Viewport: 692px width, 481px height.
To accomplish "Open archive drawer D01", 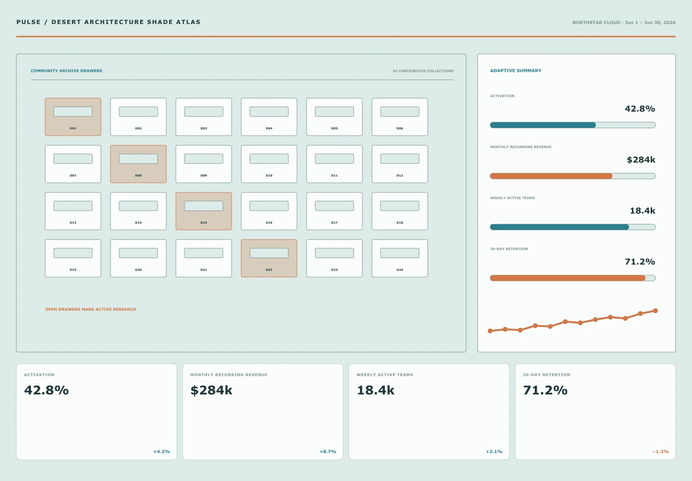I will pyautogui.click(x=73, y=117).
